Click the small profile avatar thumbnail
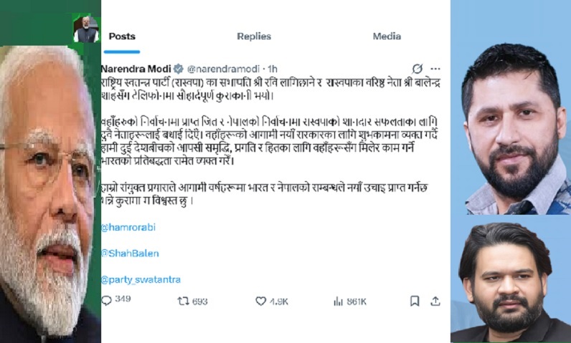This screenshot has width=571, height=343. click(86, 29)
